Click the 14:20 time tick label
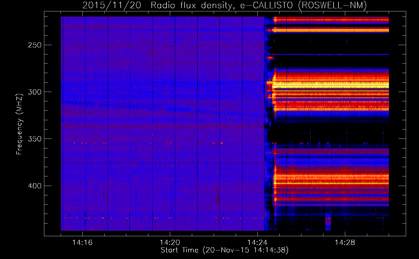This screenshot has height=259, width=419. (170, 243)
